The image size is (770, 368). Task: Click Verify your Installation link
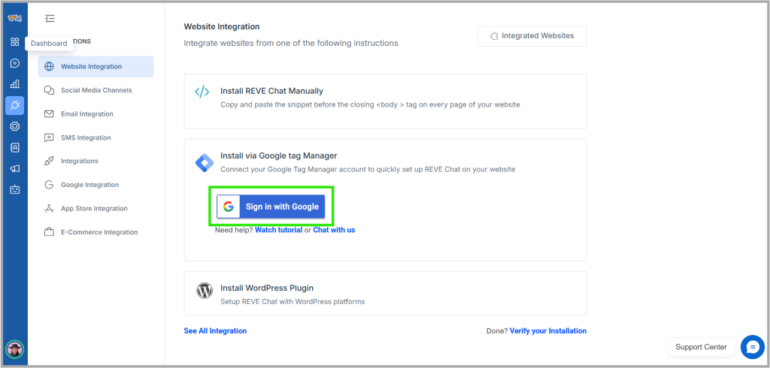(x=547, y=330)
